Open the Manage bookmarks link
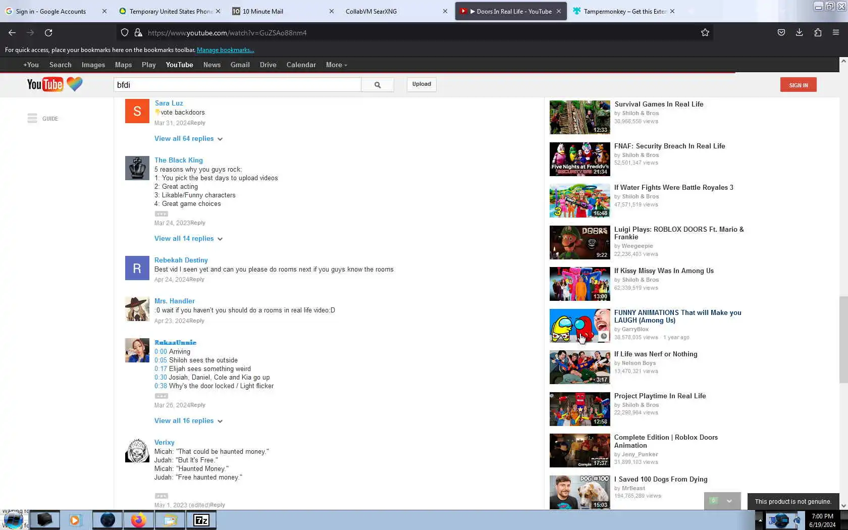Image resolution: width=848 pixels, height=530 pixels. (226, 50)
